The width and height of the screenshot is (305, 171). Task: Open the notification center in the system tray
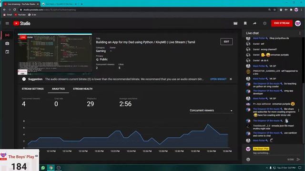coord(300,168)
